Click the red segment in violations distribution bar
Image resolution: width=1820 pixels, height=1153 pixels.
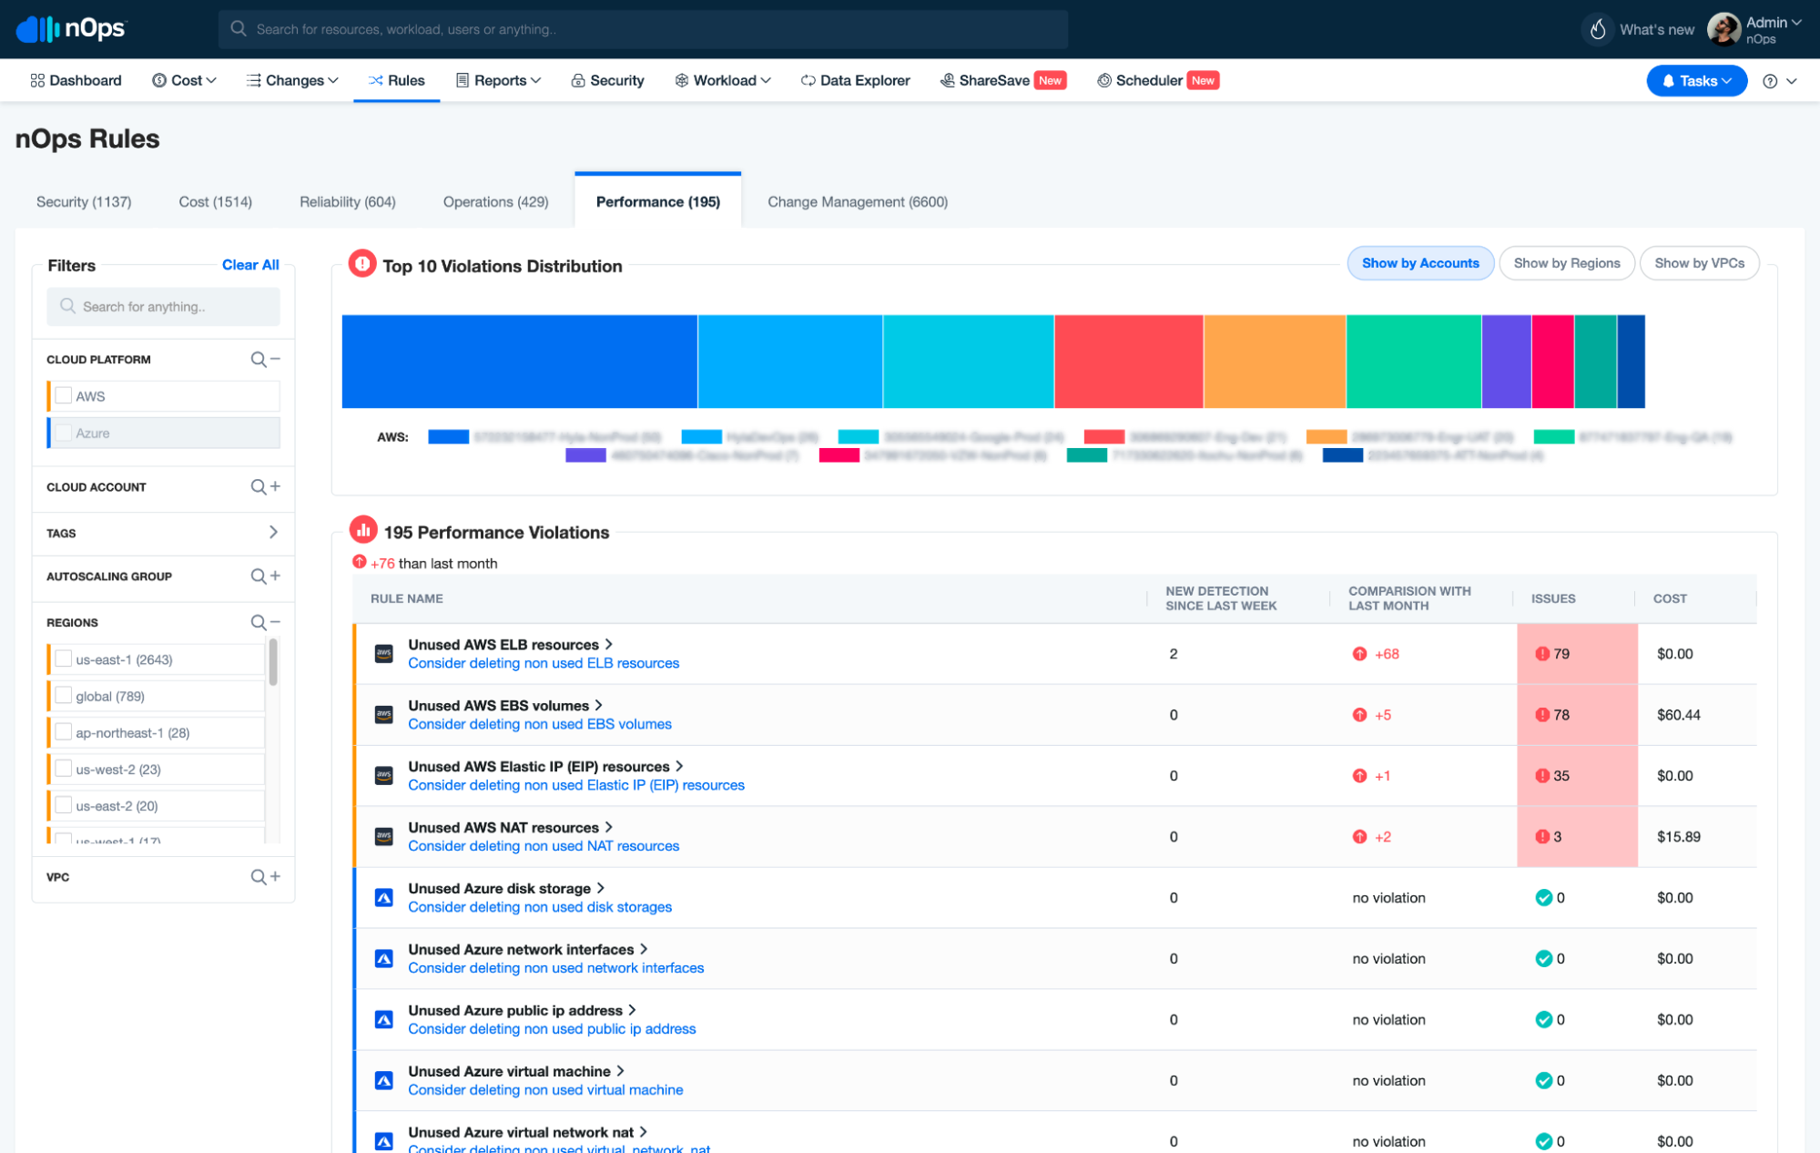coord(1128,362)
